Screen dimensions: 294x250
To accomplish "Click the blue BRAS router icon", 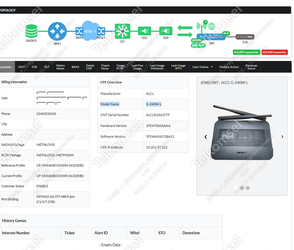I will coord(57,31).
